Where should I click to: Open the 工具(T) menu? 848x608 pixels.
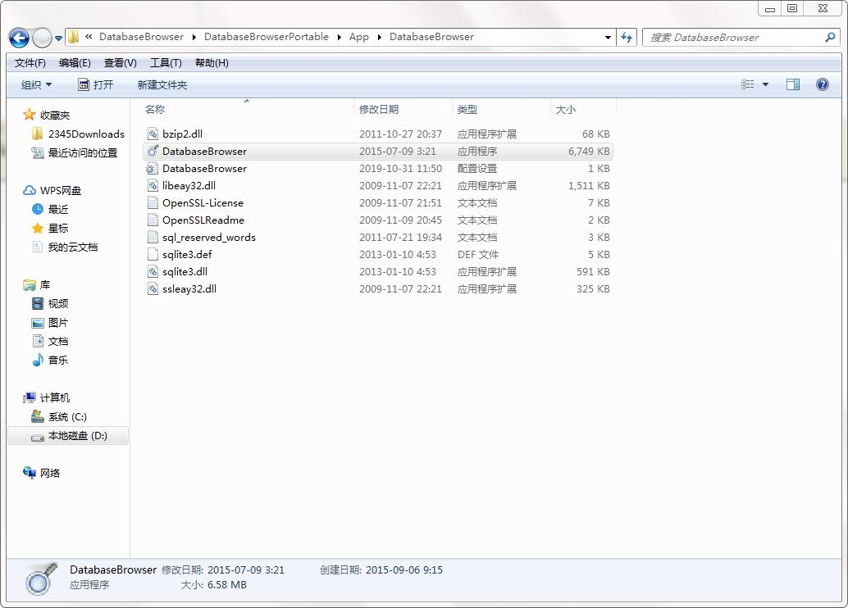[x=166, y=63]
